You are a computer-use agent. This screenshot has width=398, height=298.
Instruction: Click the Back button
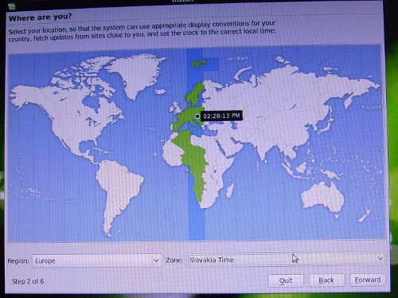326,280
